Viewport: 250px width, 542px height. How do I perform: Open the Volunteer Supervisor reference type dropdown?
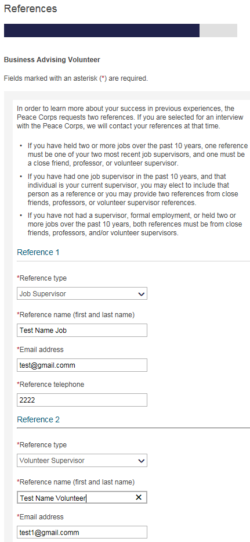82,461
